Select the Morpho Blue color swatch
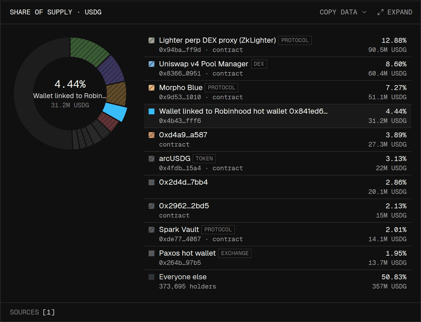421x322 pixels. click(152, 88)
